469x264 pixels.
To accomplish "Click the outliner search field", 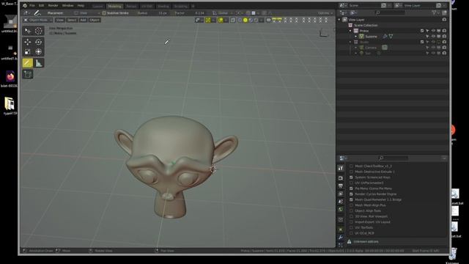I will point(391,12).
